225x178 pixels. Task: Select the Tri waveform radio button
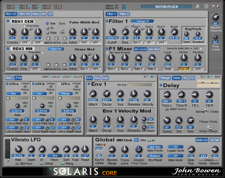pyautogui.click(x=47, y=28)
